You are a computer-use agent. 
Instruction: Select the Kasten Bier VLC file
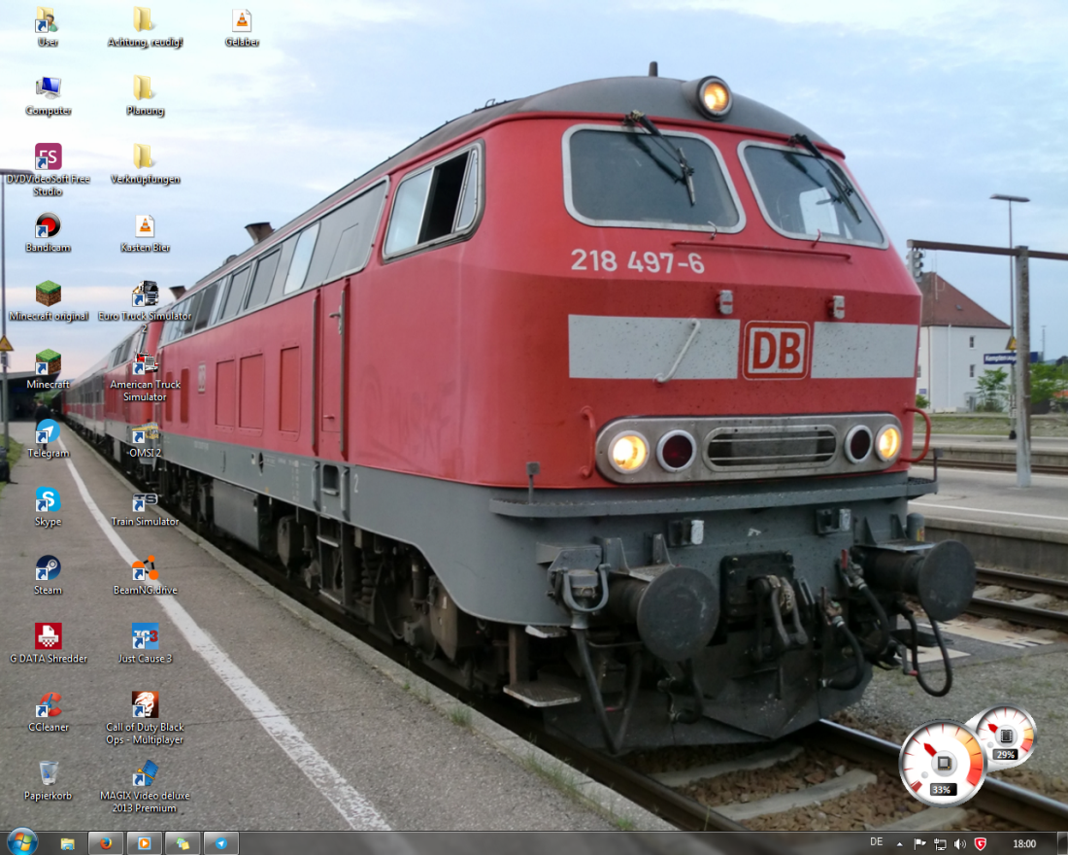145,232
